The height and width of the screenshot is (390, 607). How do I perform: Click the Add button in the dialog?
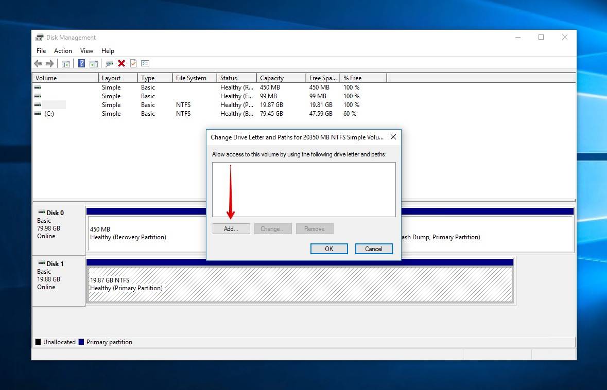coord(231,228)
